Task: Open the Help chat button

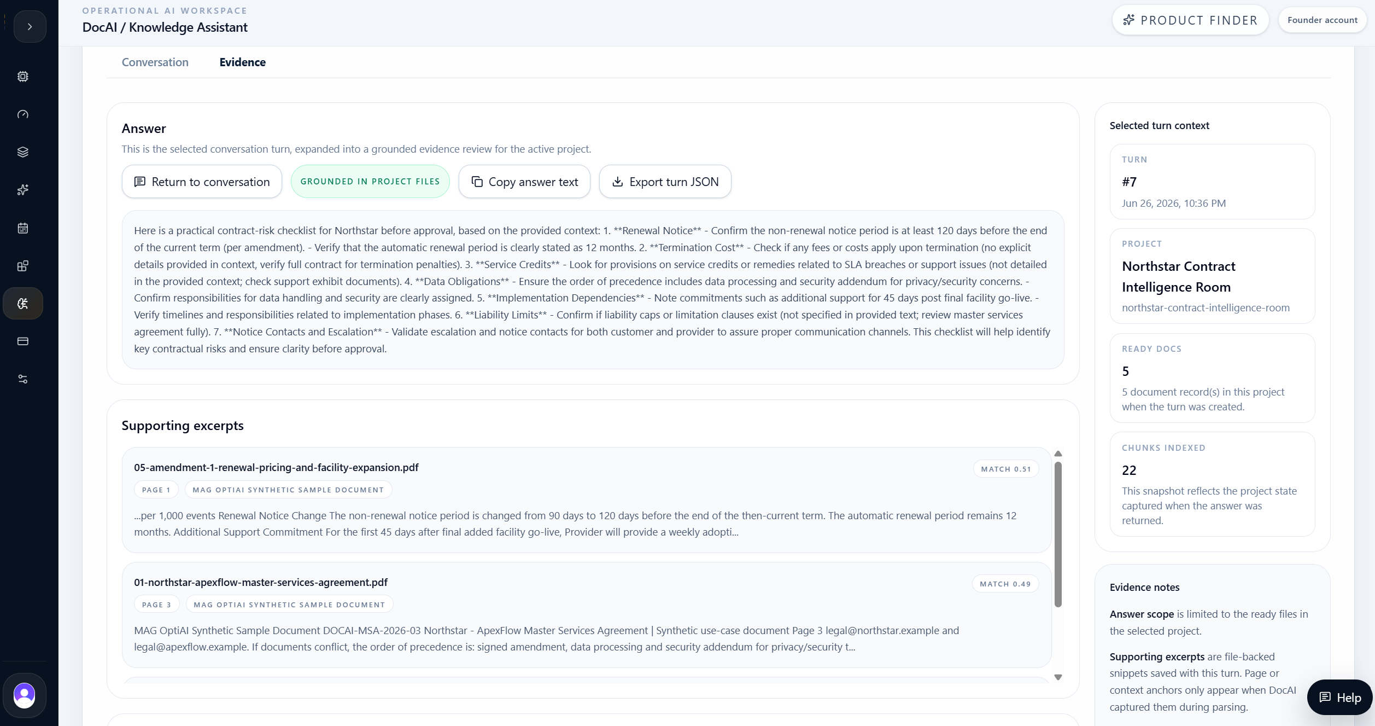Action: point(1339,698)
